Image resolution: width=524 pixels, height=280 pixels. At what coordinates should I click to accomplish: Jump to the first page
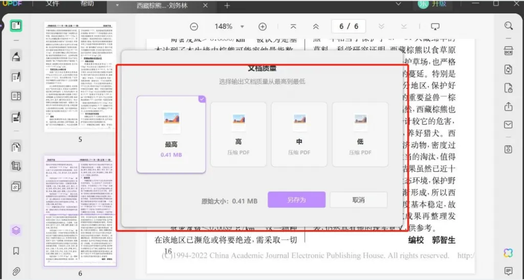pos(293,27)
